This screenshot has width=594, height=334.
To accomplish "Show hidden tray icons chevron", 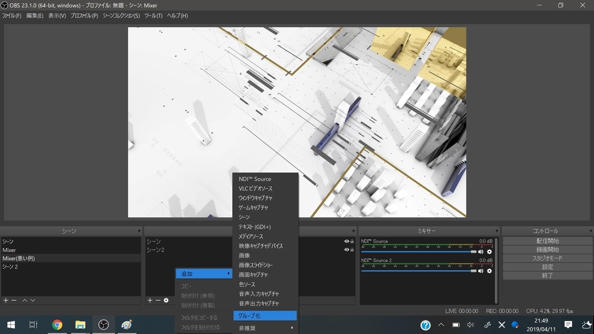I will click(441, 325).
